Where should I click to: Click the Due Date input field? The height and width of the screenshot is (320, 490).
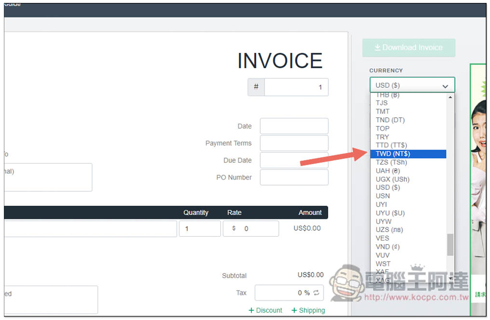click(294, 160)
